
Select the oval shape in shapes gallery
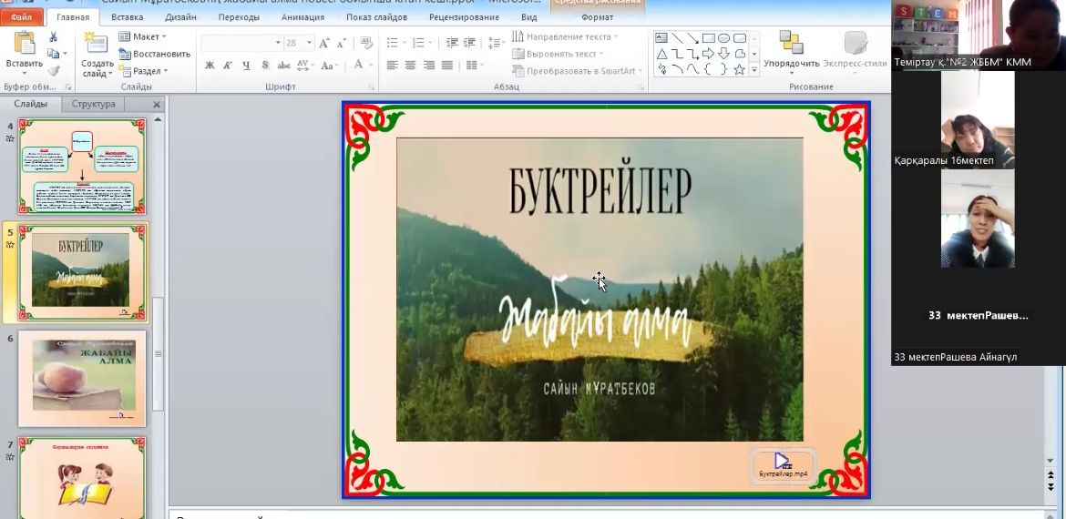[723, 38]
